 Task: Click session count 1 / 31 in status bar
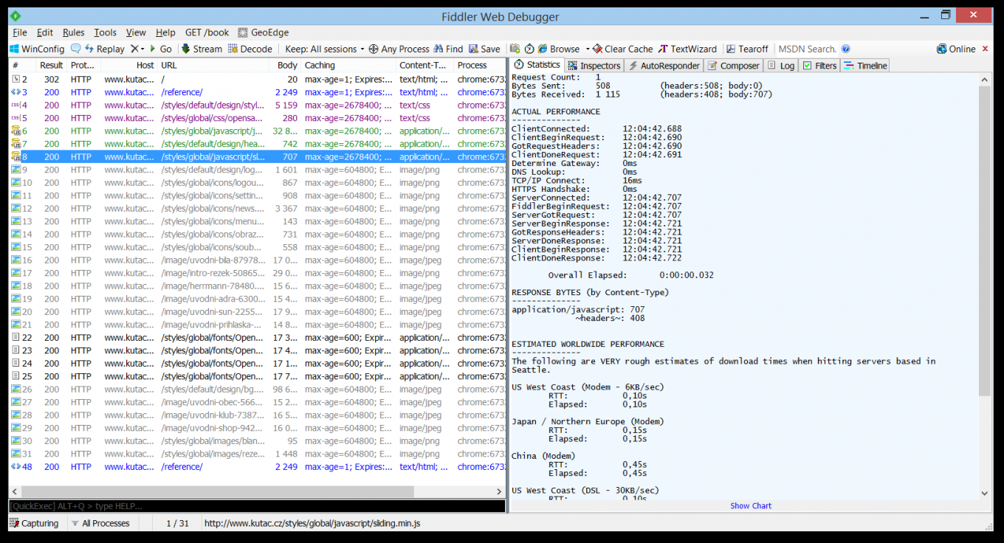(x=177, y=523)
